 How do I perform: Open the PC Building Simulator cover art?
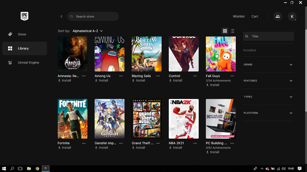221,119
